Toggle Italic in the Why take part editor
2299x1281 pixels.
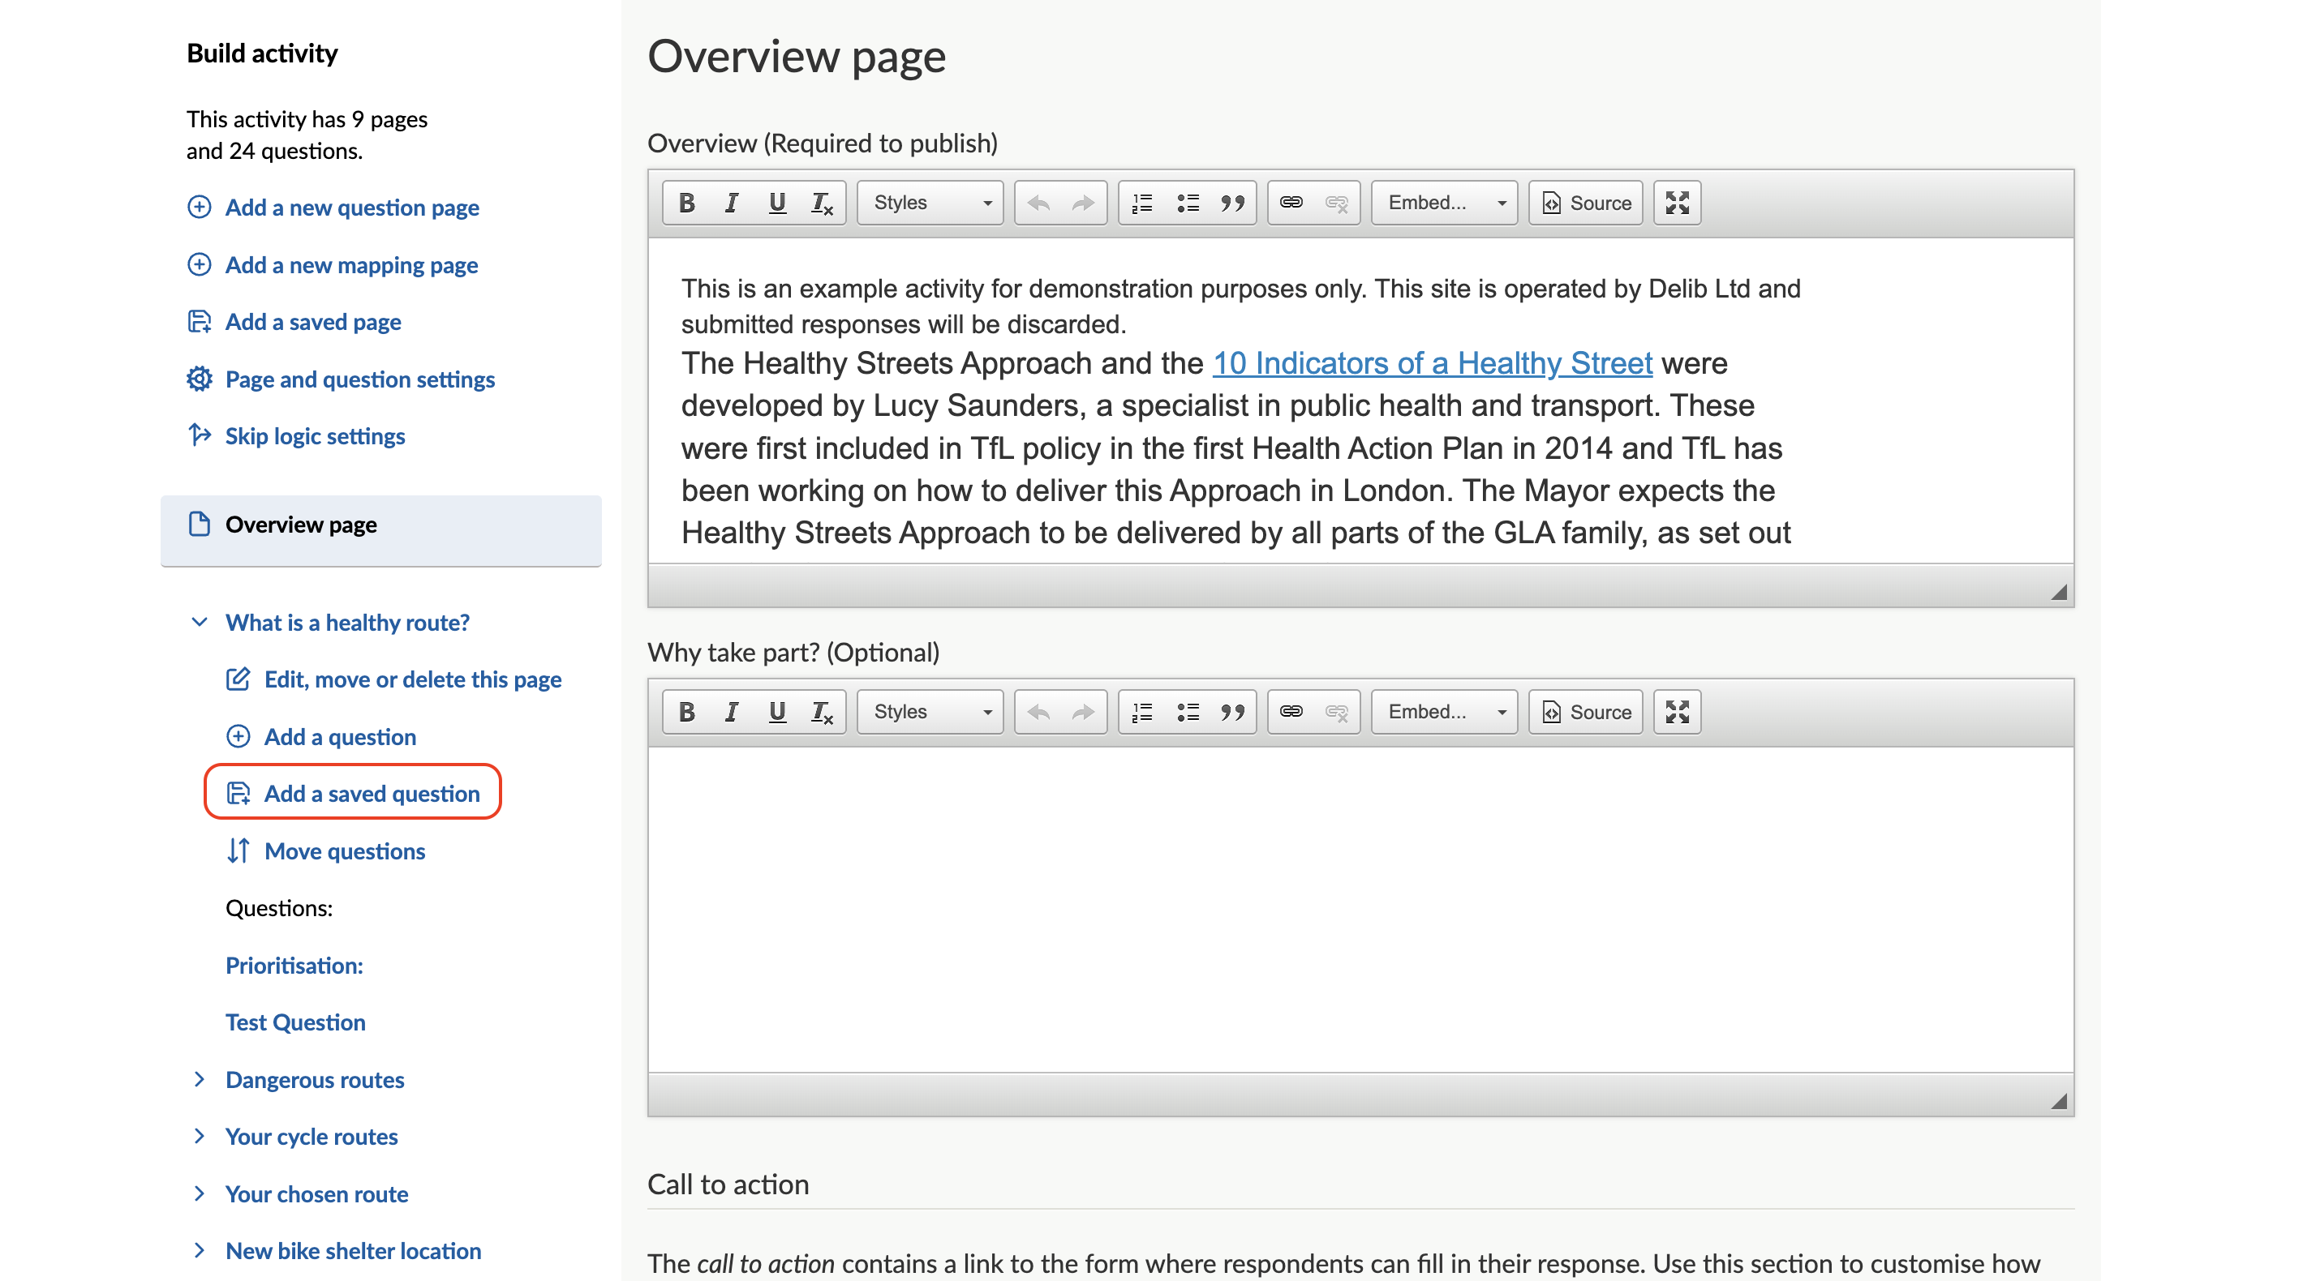[x=732, y=712]
